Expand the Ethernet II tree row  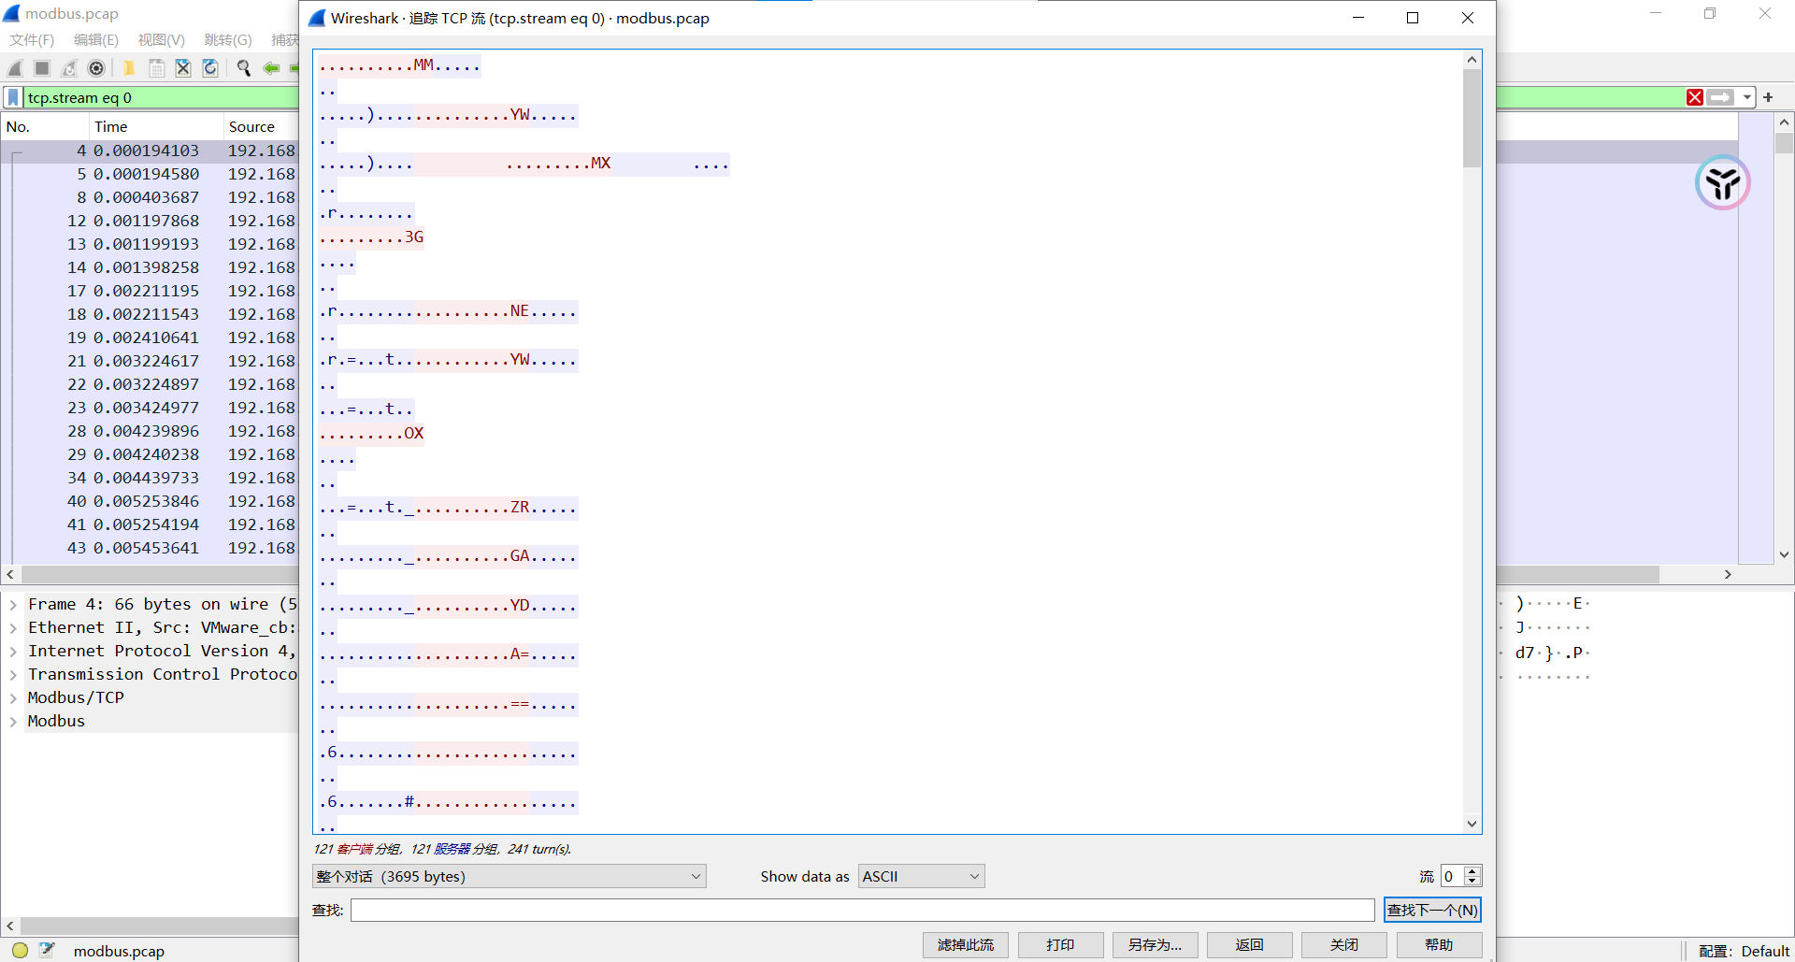pos(13,628)
